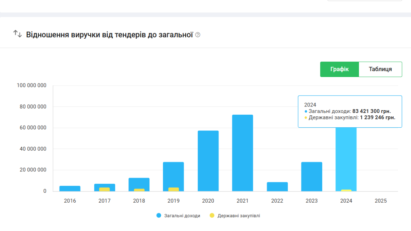Select the blue 2022 revenue bar
The height and width of the screenshot is (231, 411).
277,187
